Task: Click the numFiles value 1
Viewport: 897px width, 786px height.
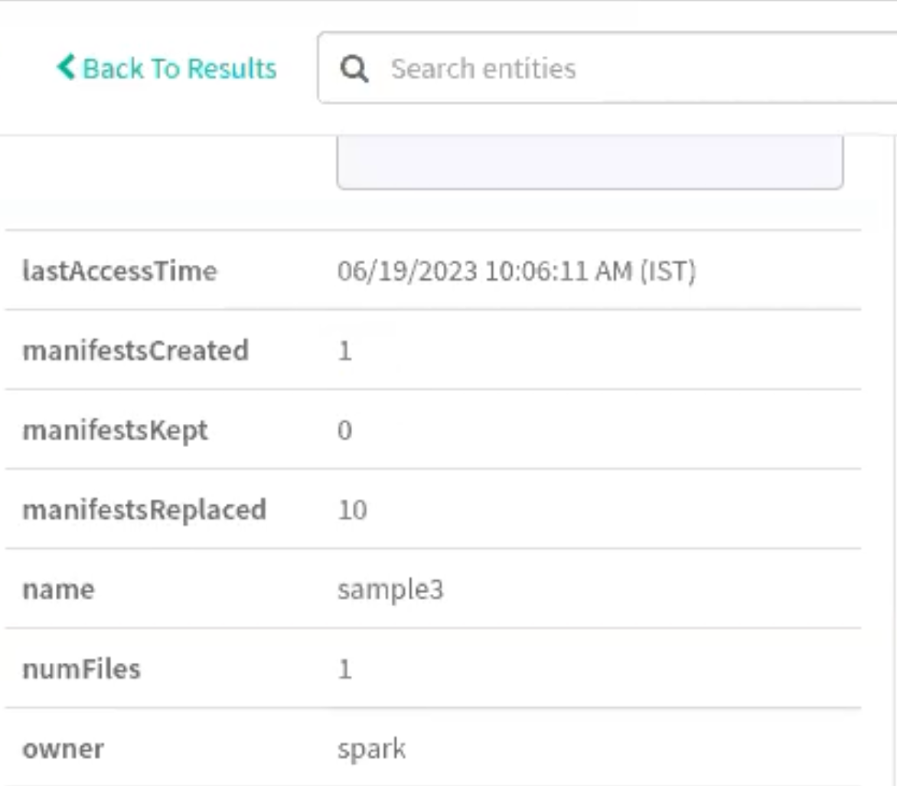Action: (x=345, y=670)
